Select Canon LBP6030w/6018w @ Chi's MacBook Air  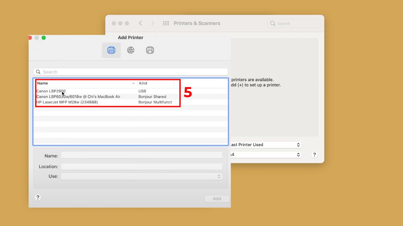click(x=131, y=96)
